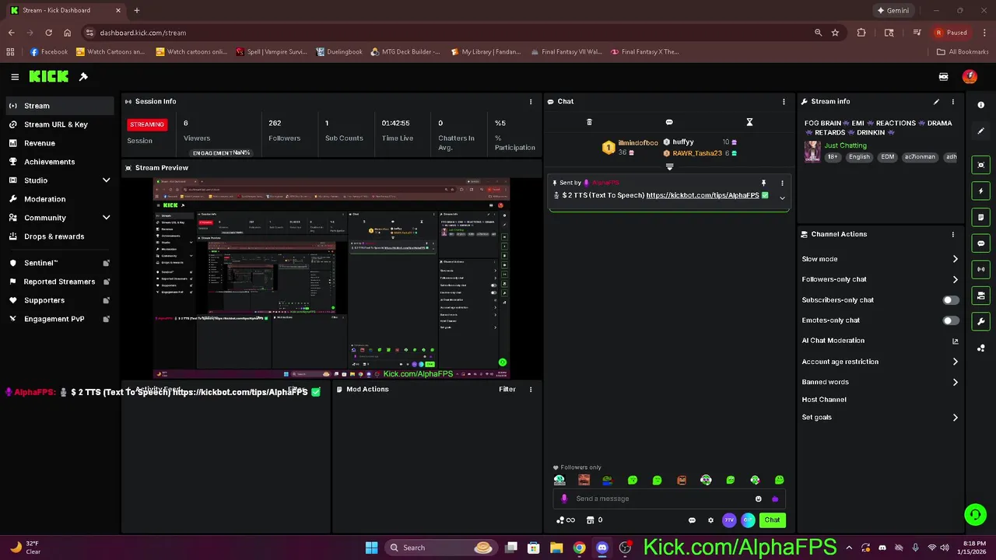Image resolution: width=996 pixels, height=560 pixels.
Task: Click the Just Chatting category link
Action: (845, 145)
